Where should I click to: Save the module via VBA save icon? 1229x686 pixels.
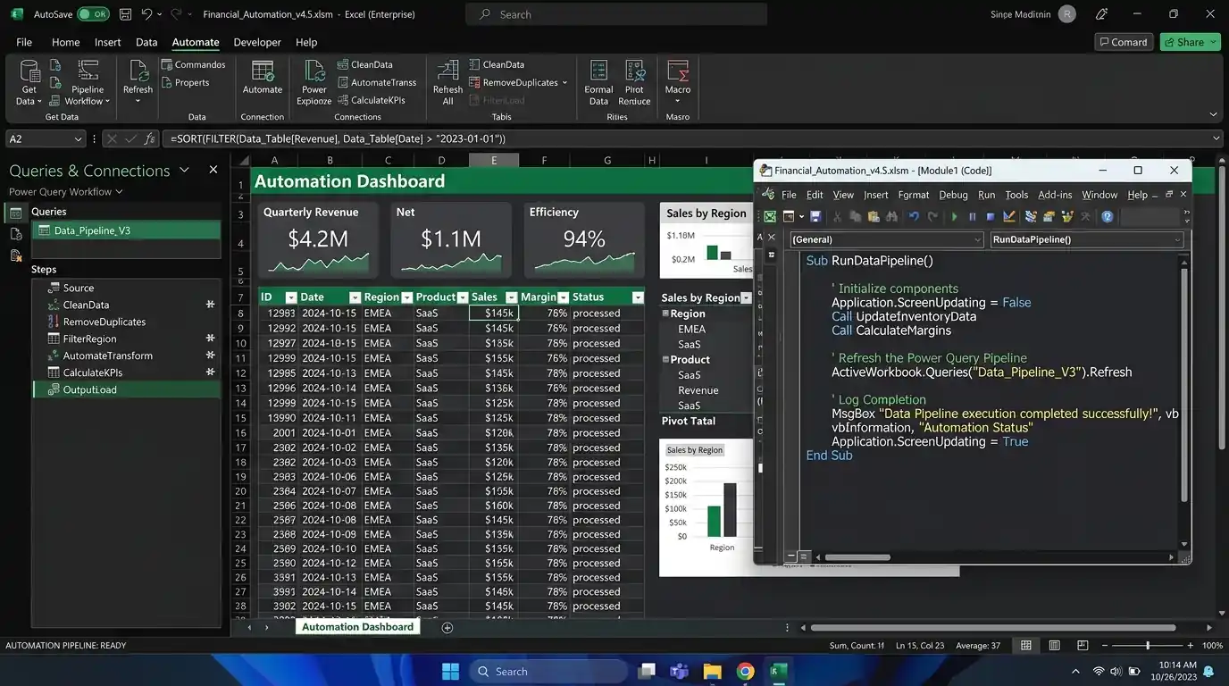(x=815, y=216)
